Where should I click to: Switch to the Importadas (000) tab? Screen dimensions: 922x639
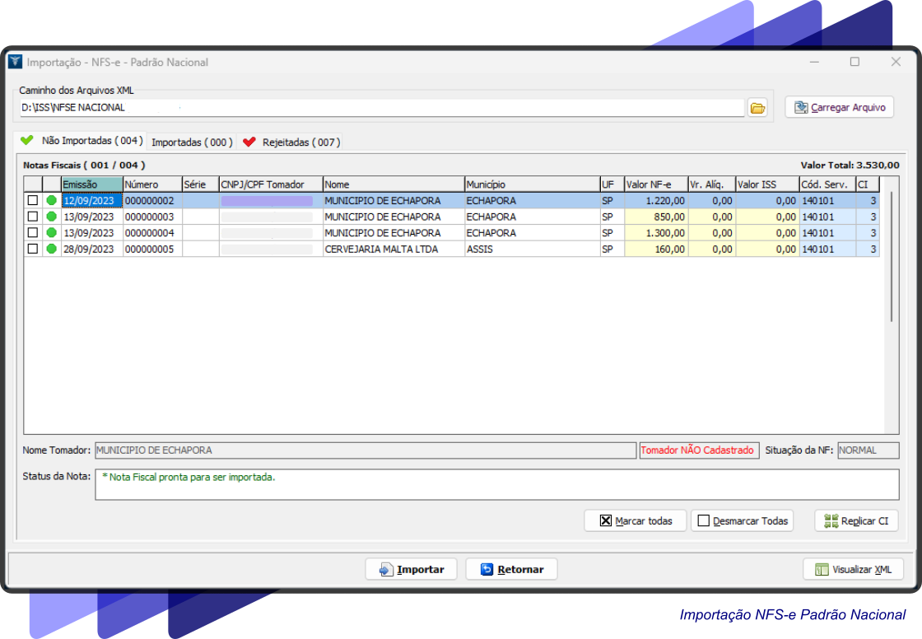(x=192, y=142)
